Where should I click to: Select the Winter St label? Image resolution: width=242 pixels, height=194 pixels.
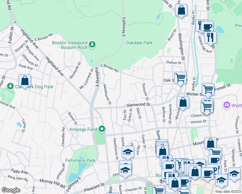194,94
